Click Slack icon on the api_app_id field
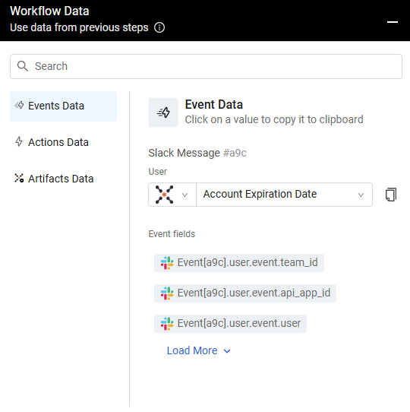This screenshot has width=410, height=412. 167,293
